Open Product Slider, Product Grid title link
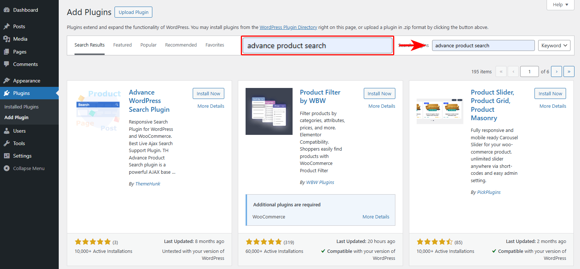The width and height of the screenshot is (580, 269). coord(492,105)
